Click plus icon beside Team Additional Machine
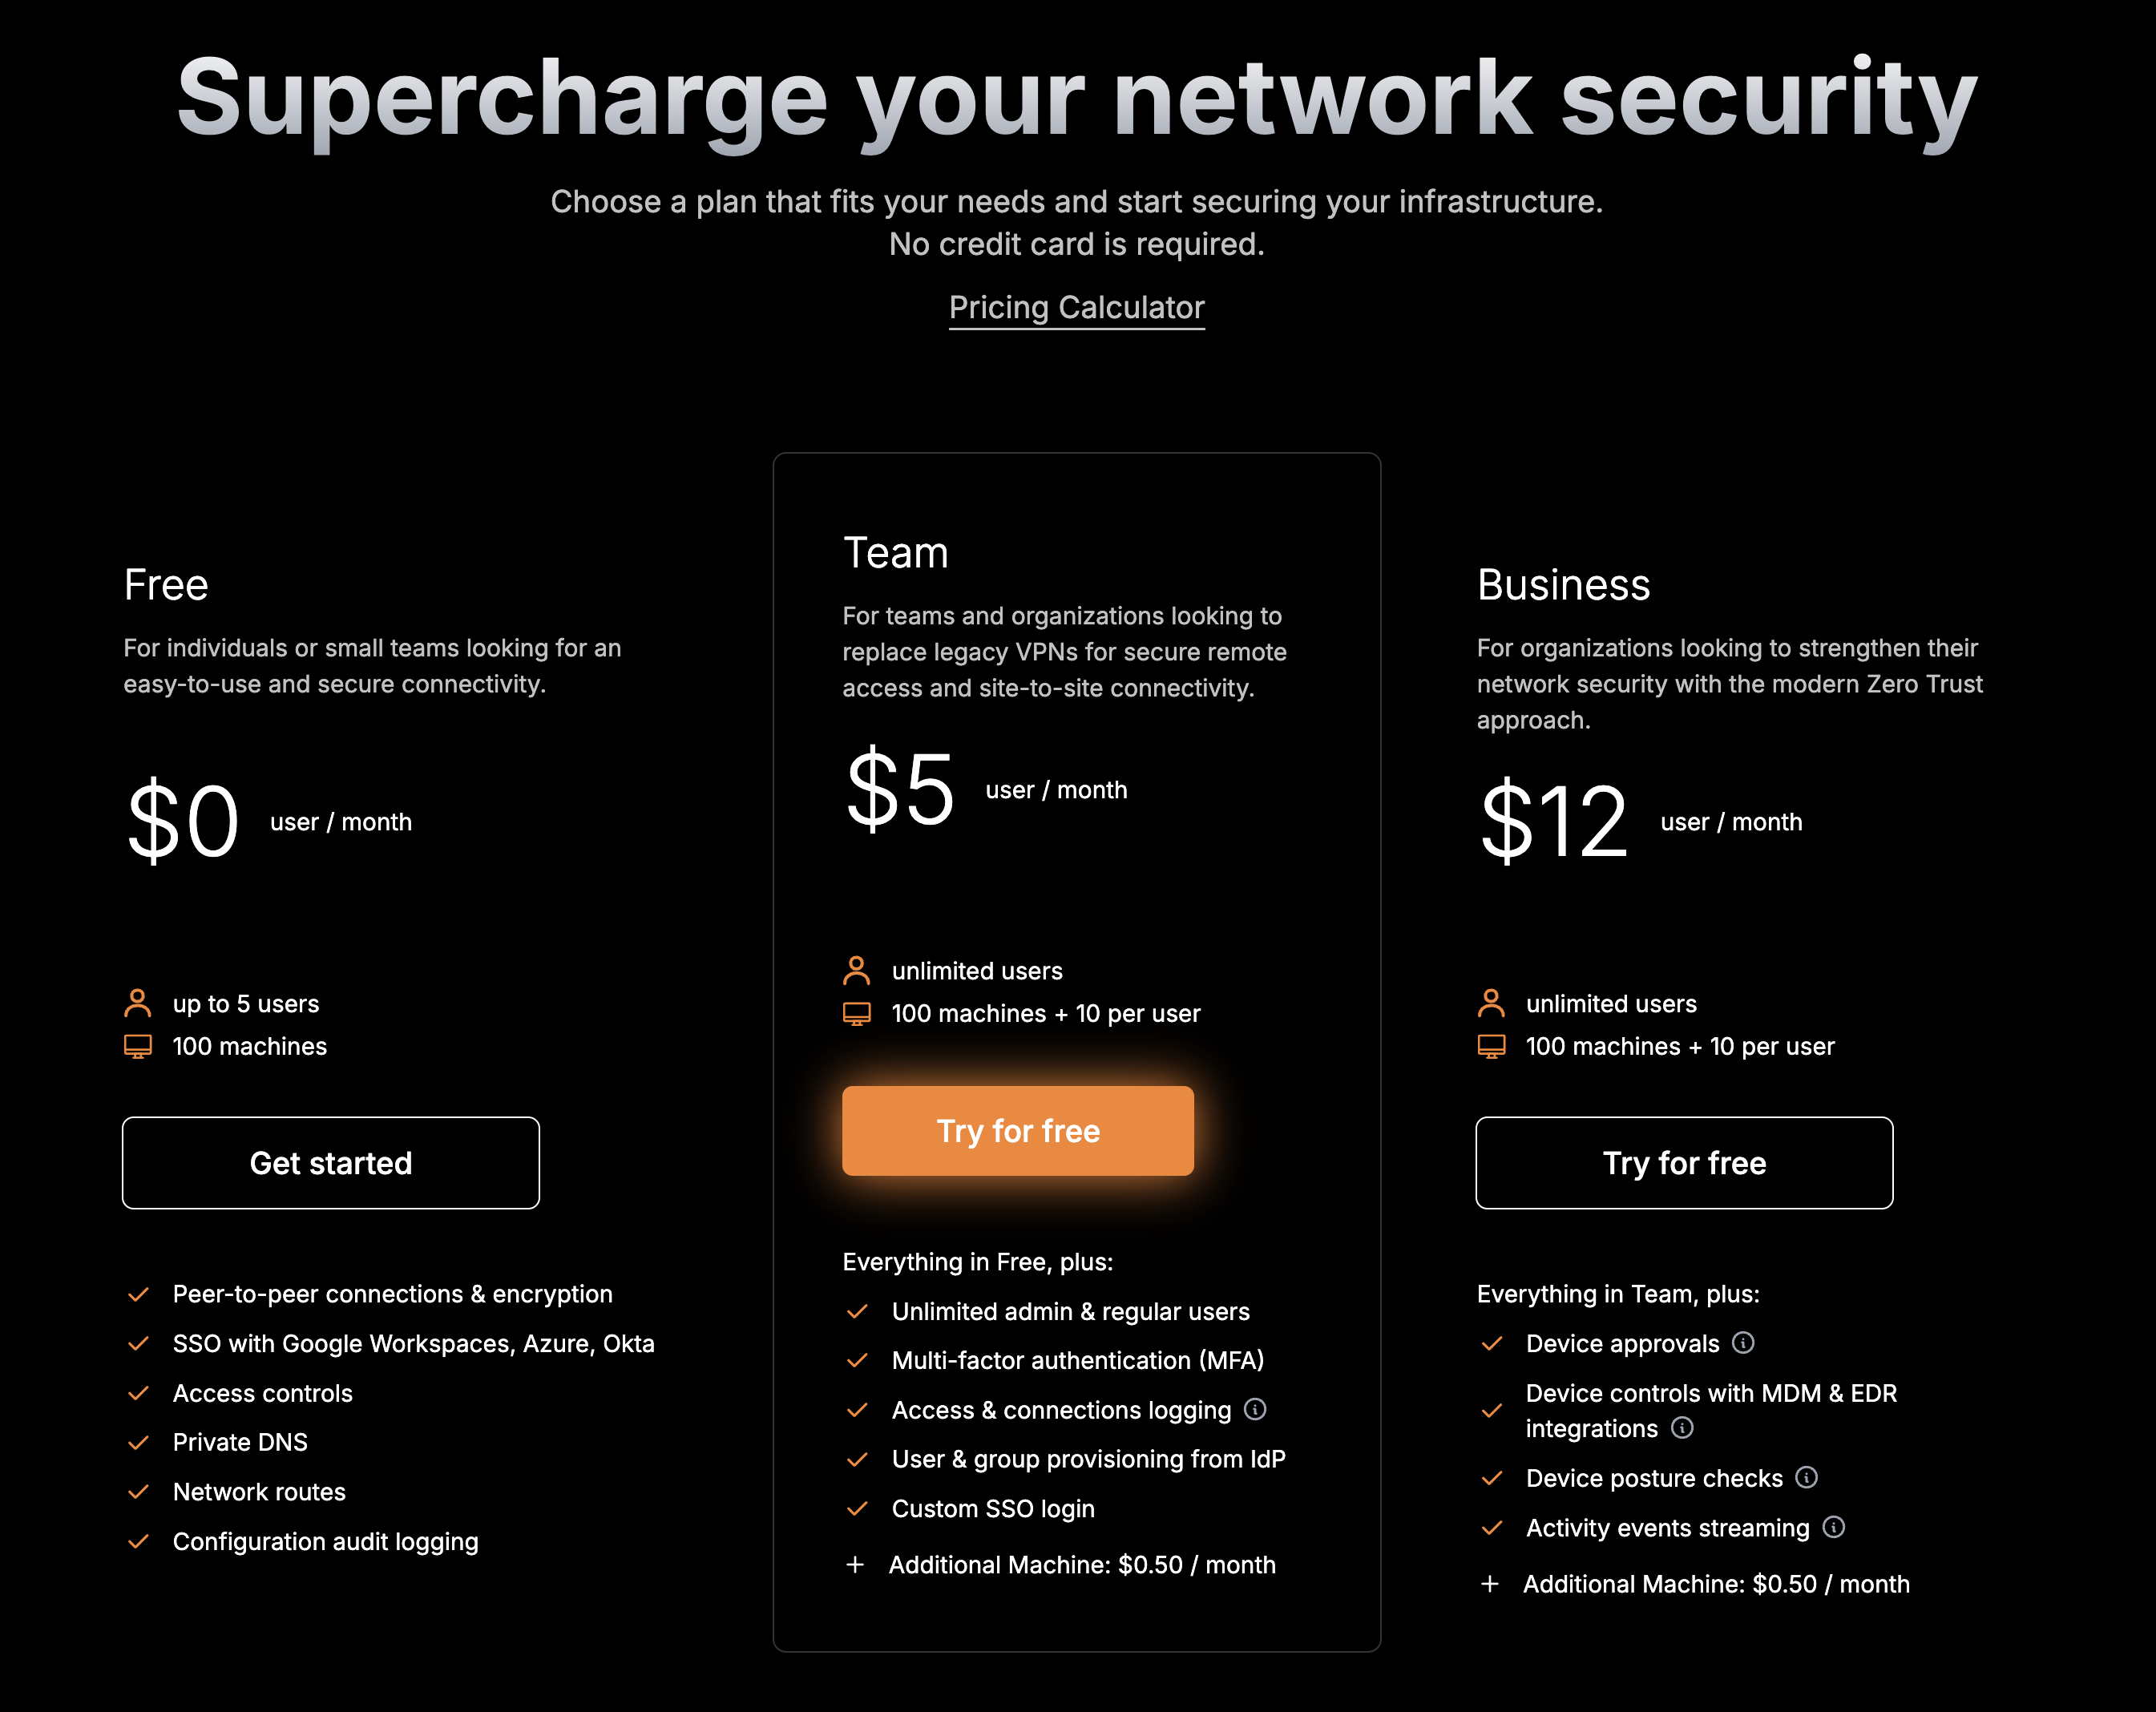The width and height of the screenshot is (2156, 1712). [x=855, y=1565]
